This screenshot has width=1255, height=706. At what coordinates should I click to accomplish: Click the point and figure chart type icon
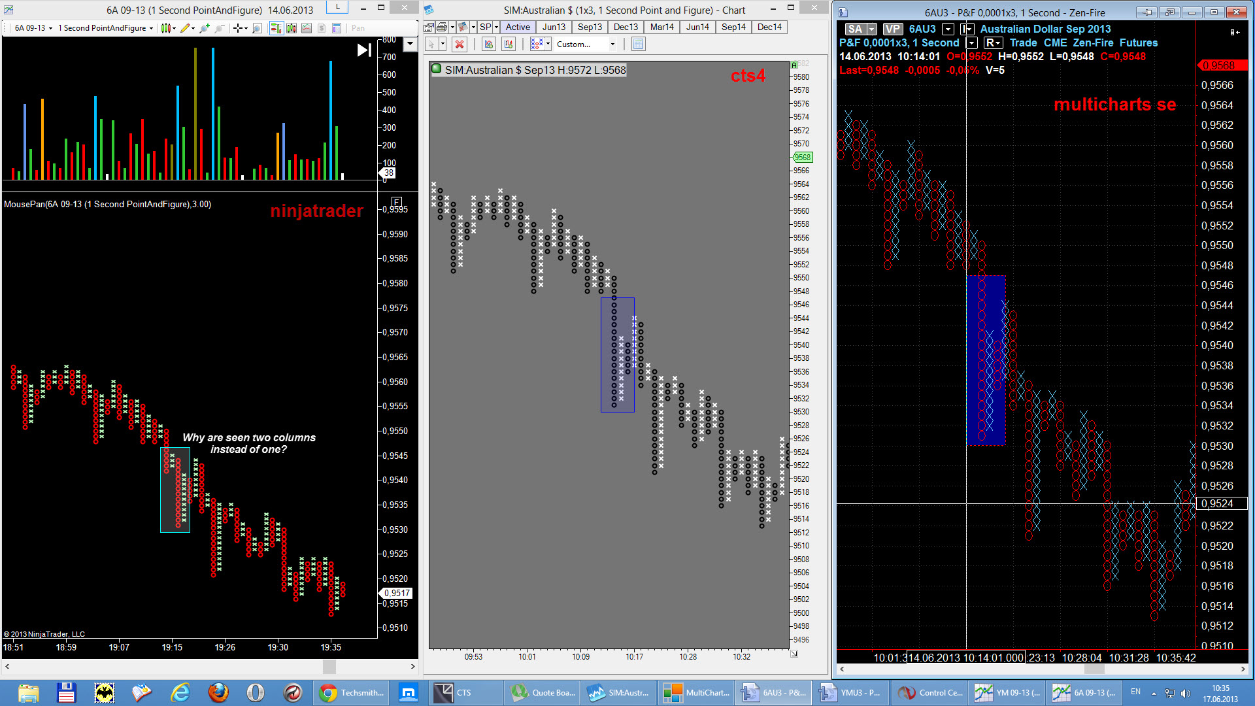point(537,44)
